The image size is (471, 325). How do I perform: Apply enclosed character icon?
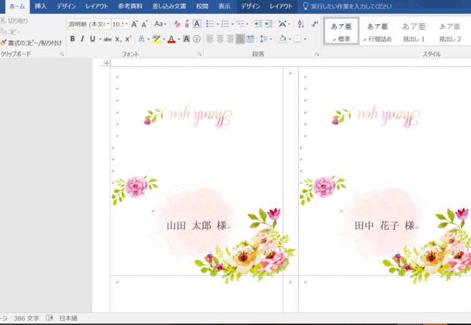pyautogui.click(x=197, y=39)
